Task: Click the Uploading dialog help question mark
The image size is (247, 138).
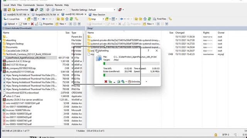Action: coord(148,51)
